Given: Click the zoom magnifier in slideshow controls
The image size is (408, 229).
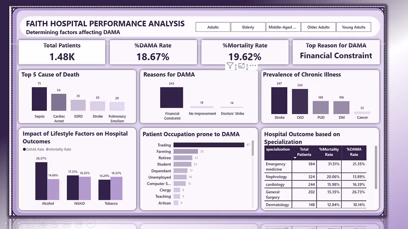Looking at the screenshot, I should click(55, 223).
